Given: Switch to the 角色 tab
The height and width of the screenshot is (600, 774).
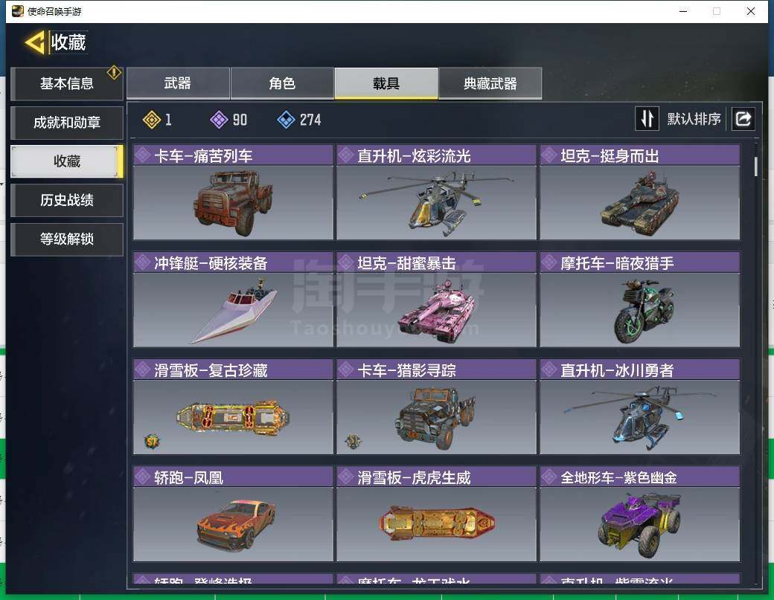Looking at the screenshot, I should 282,83.
